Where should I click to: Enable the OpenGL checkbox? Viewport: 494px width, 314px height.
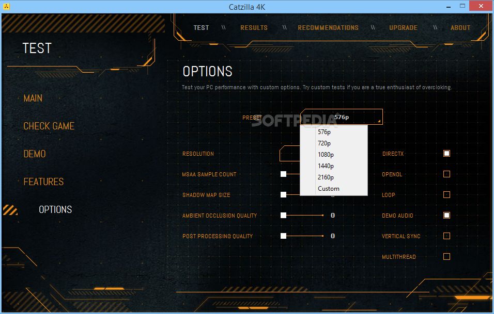(x=446, y=174)
